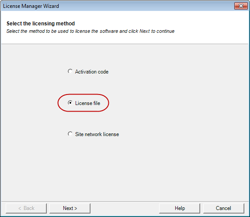
Task: Choose the License file radio option
Action: pyautogui.click(x=70, y=103)
